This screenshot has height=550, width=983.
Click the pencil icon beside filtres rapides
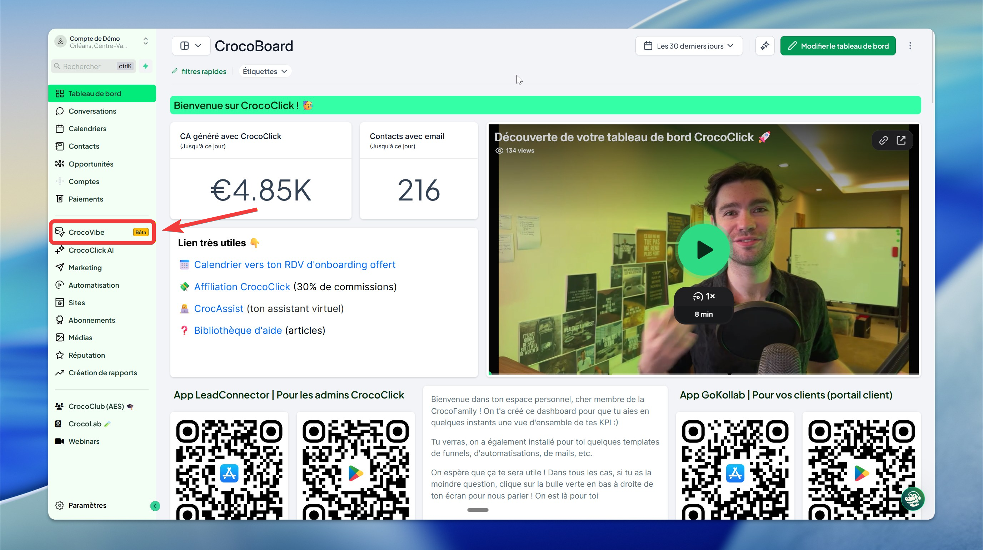point(175,71)
